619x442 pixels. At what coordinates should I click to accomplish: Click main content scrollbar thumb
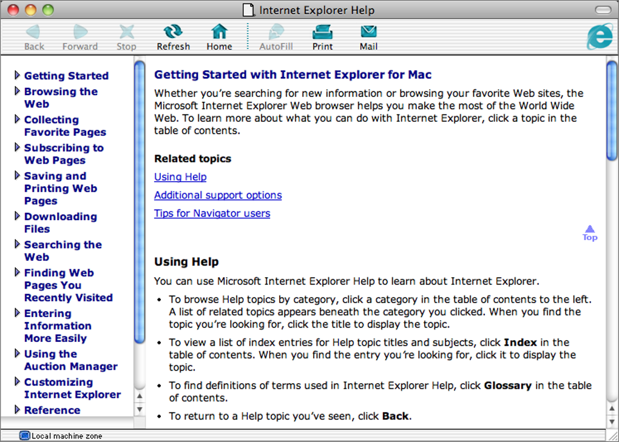612,111
